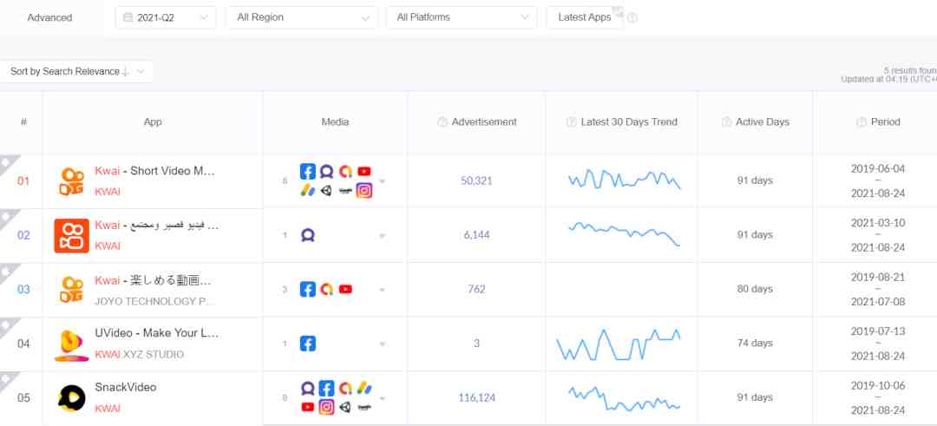Click the red AdMob icon in row 01
The height and width of the screenshot is (426, 937).
pos(344,172)
